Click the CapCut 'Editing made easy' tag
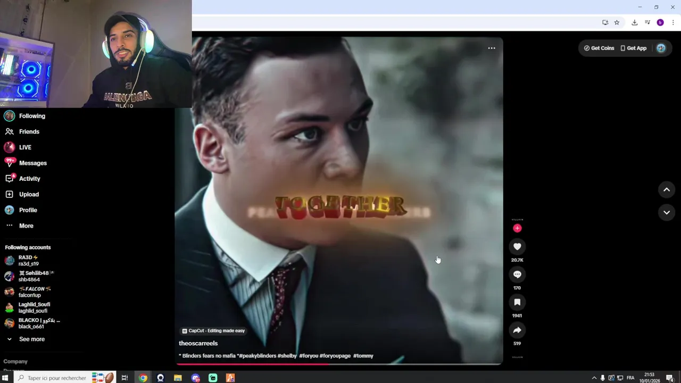 213,331
